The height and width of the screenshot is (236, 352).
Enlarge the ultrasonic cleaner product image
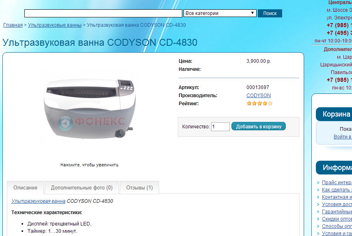point(89,107)
